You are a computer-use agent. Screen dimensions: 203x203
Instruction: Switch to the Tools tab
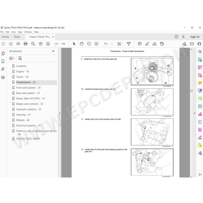coord(17,37)
